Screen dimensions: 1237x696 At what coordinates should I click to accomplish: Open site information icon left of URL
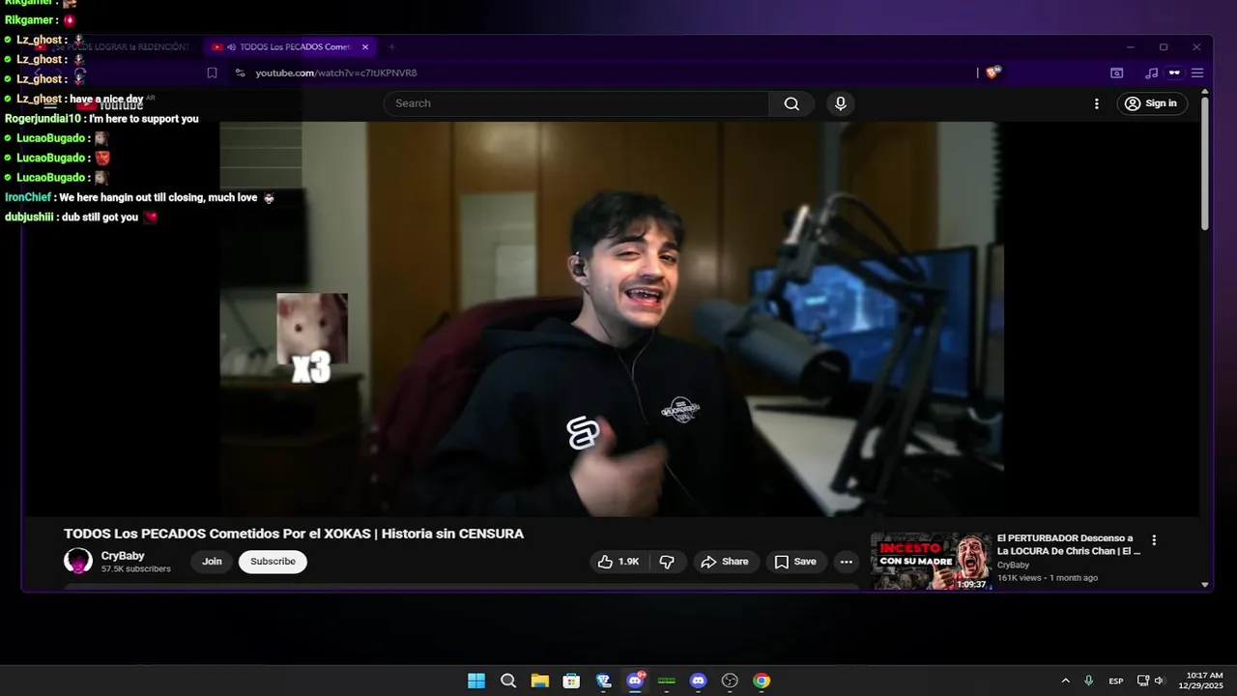[241, 72]
